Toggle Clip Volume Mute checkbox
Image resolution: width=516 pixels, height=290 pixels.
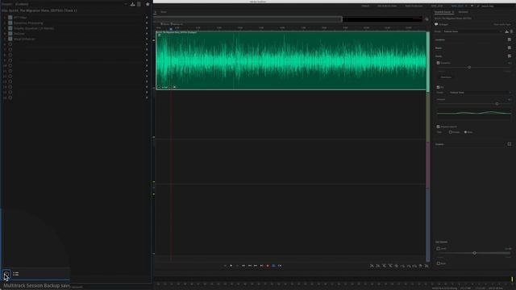pos(438,263)
